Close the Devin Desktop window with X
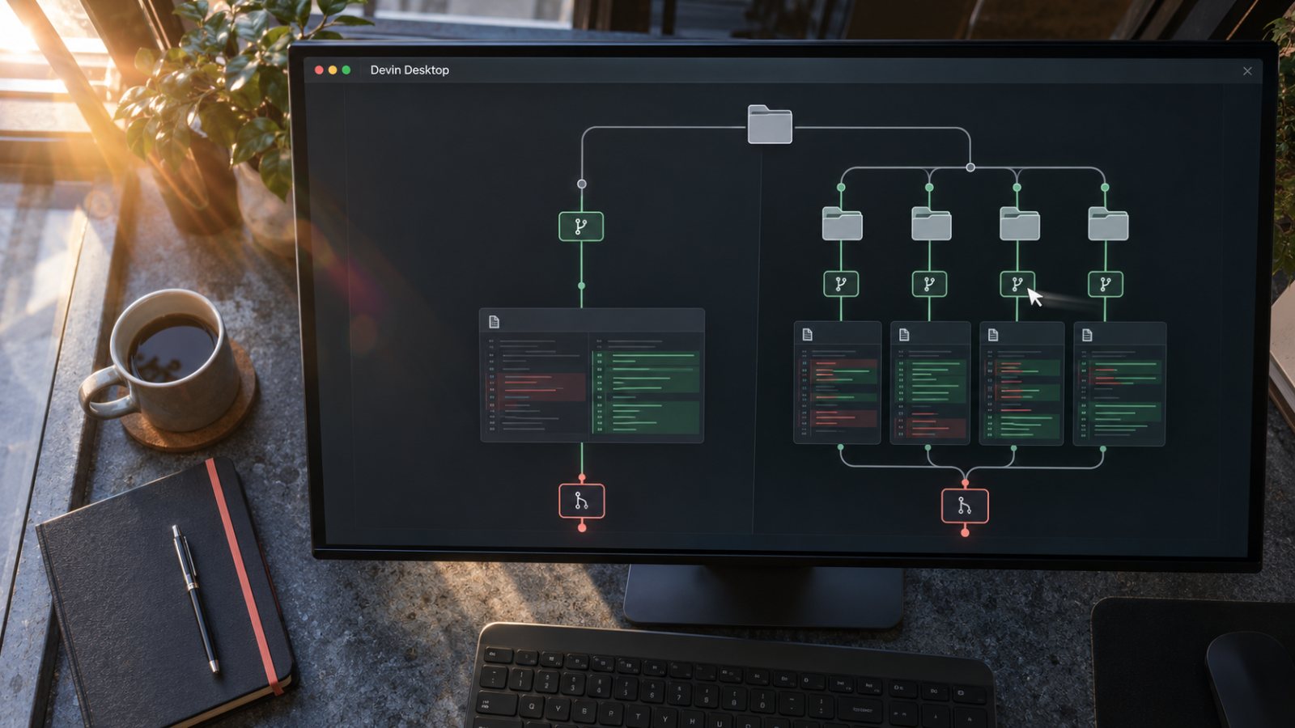 (x=1247, y=71)
